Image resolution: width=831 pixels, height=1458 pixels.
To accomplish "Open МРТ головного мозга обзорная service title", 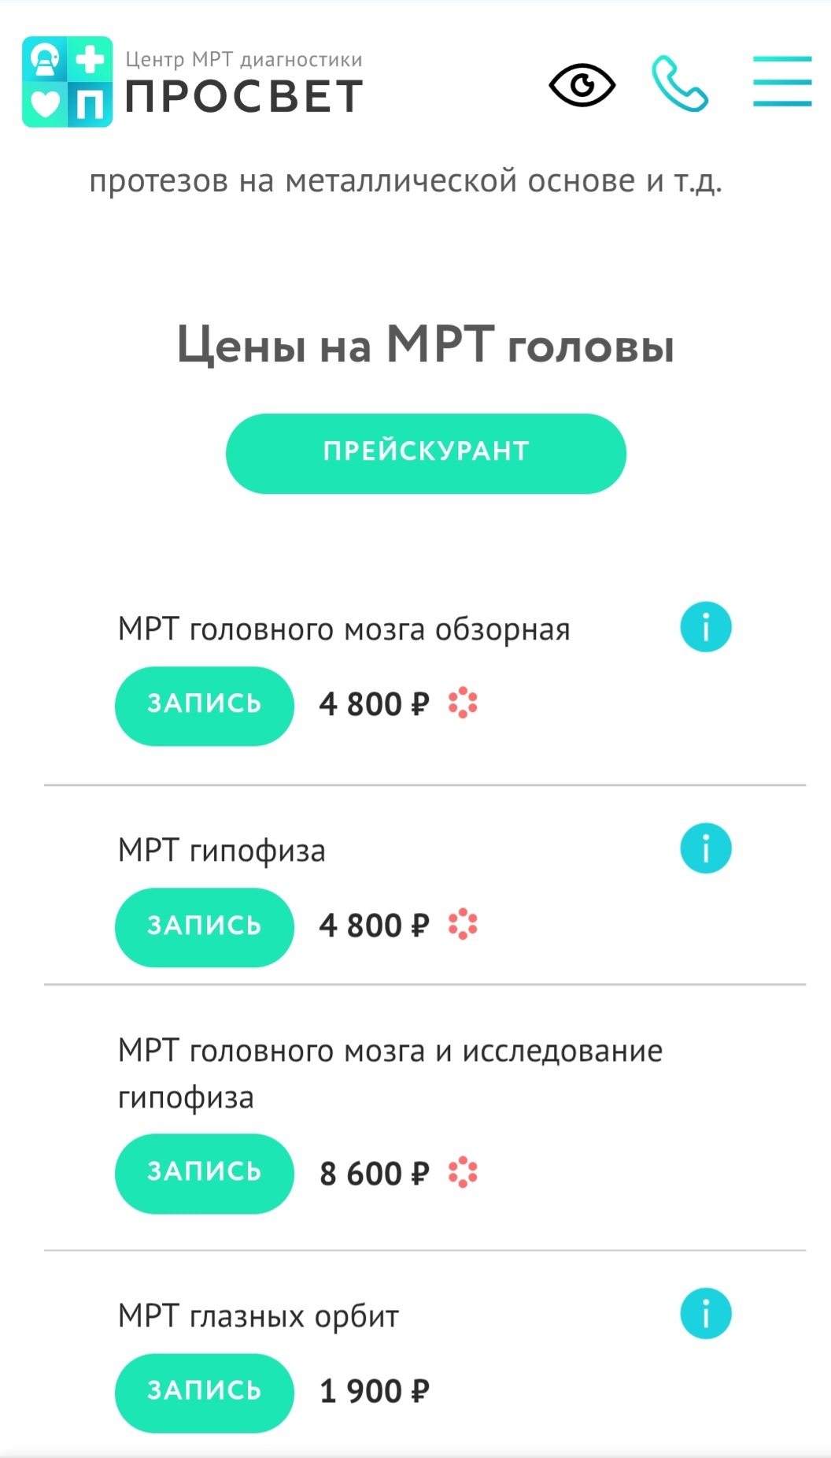I will coord(344,630).
